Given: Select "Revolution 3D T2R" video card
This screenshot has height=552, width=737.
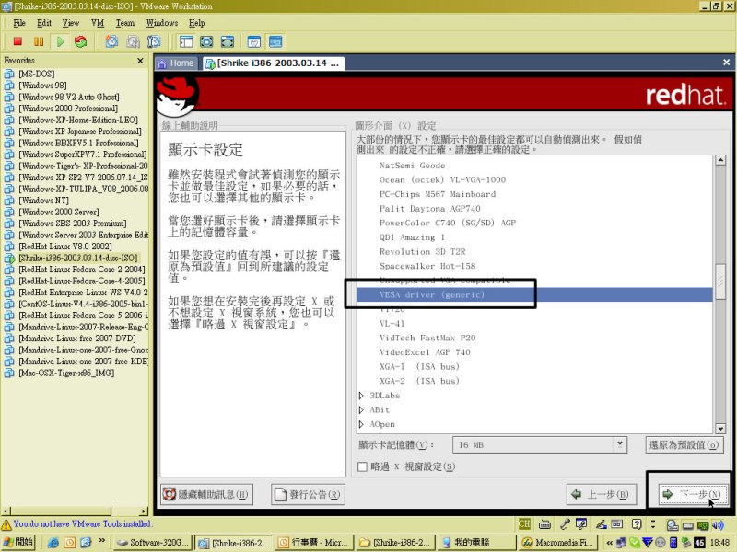Looking at the screenshot, I should point(423,252).
